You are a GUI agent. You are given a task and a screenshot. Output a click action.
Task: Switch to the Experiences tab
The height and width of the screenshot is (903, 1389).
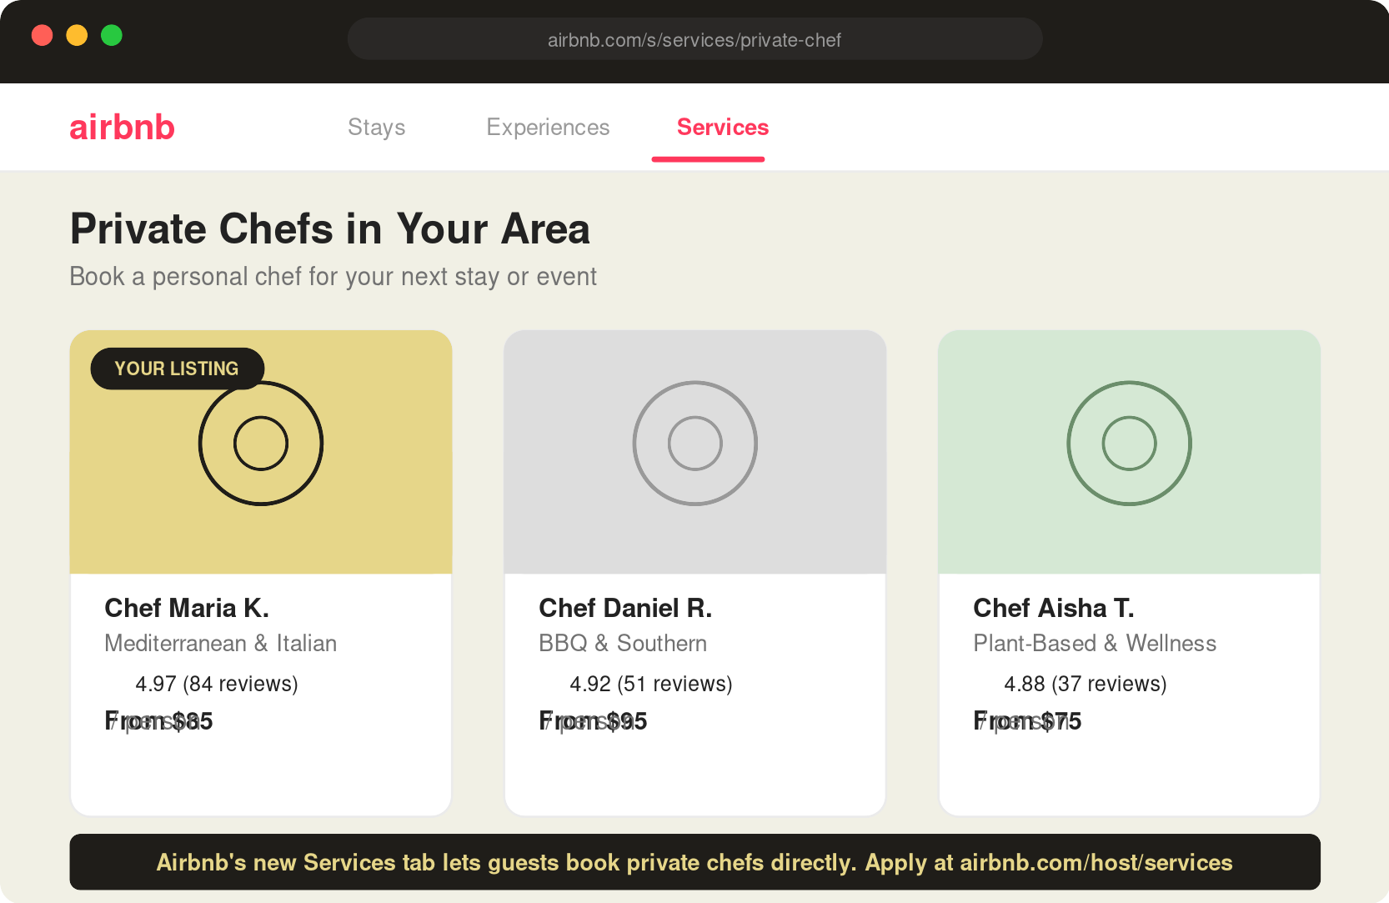548,127
